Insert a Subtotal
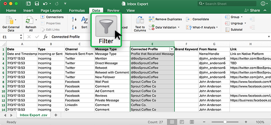The image size is (271, 125). coord(234,30)
